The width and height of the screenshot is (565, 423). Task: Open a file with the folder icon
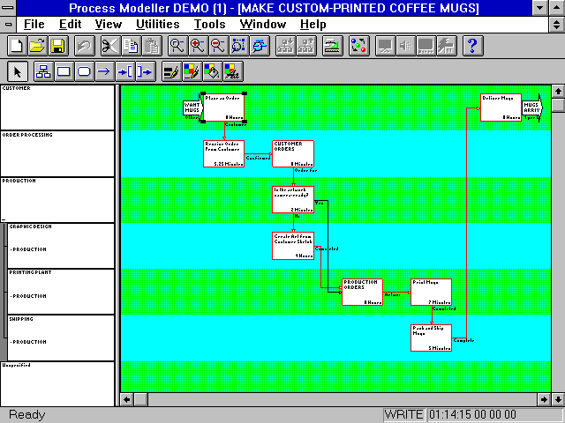coord(37,46)
